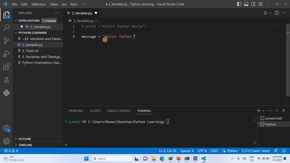Open the Run and Debug view
Screen dimensions: 290x163
click(x=6, y=54)
